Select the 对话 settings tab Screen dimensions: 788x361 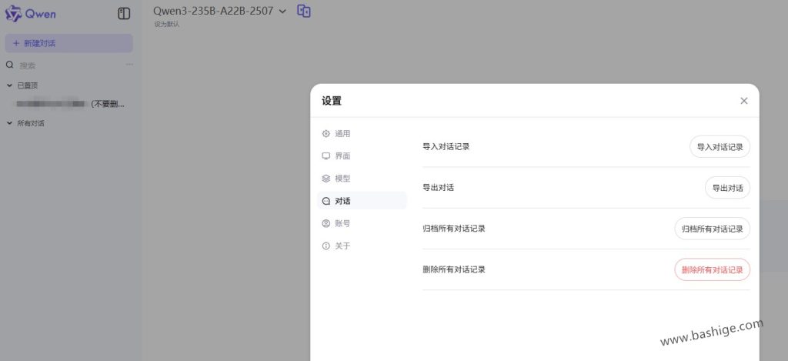(x=362, y=201)
